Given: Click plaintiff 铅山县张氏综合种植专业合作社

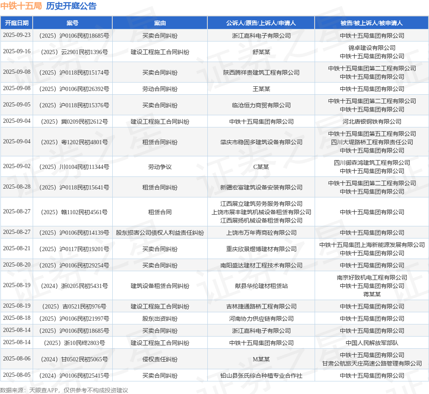Looking at the screenshot, I should point(261,376).
